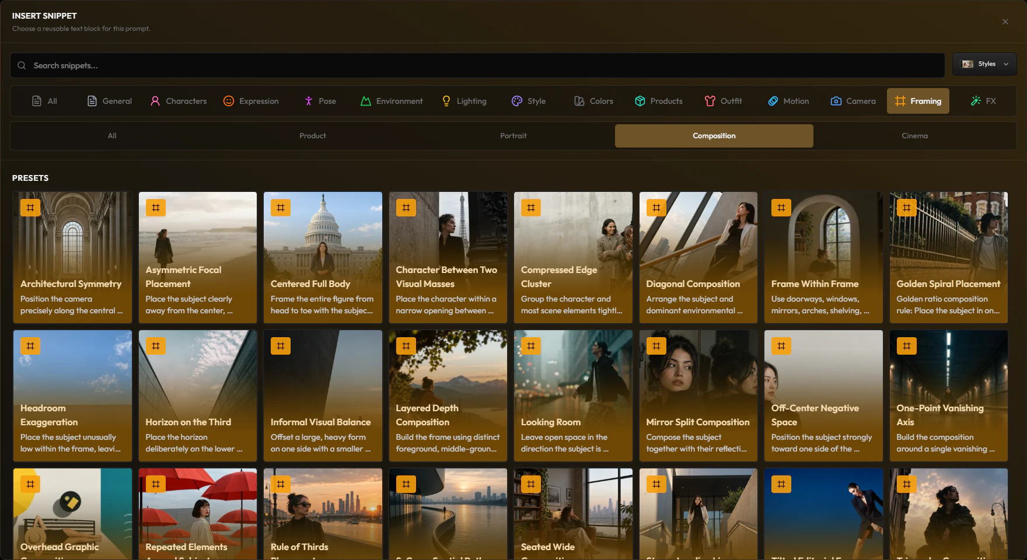Viewport: 1027px width, 560px height.
Task: Select the All category document icon
Action: tap(37, 101)
